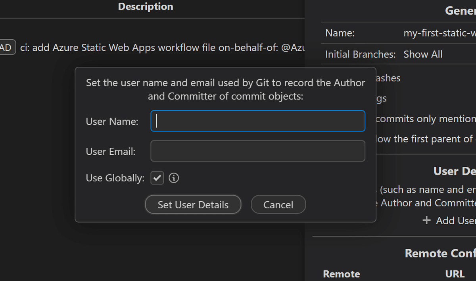Click the 'commits only mention' option text
476x281 pixels.
click(425, 119)
